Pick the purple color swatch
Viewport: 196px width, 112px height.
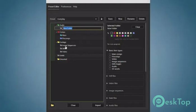coord(114,36)
